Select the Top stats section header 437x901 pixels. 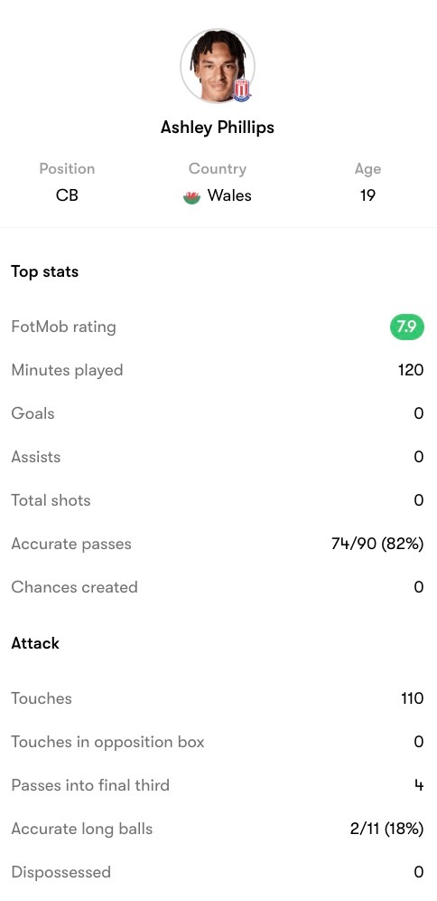pyautogui.click(x=45, y=271)
